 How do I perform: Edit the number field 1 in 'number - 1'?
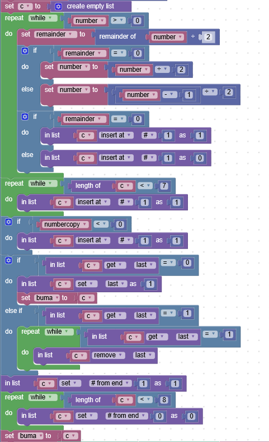pos(188,95)
